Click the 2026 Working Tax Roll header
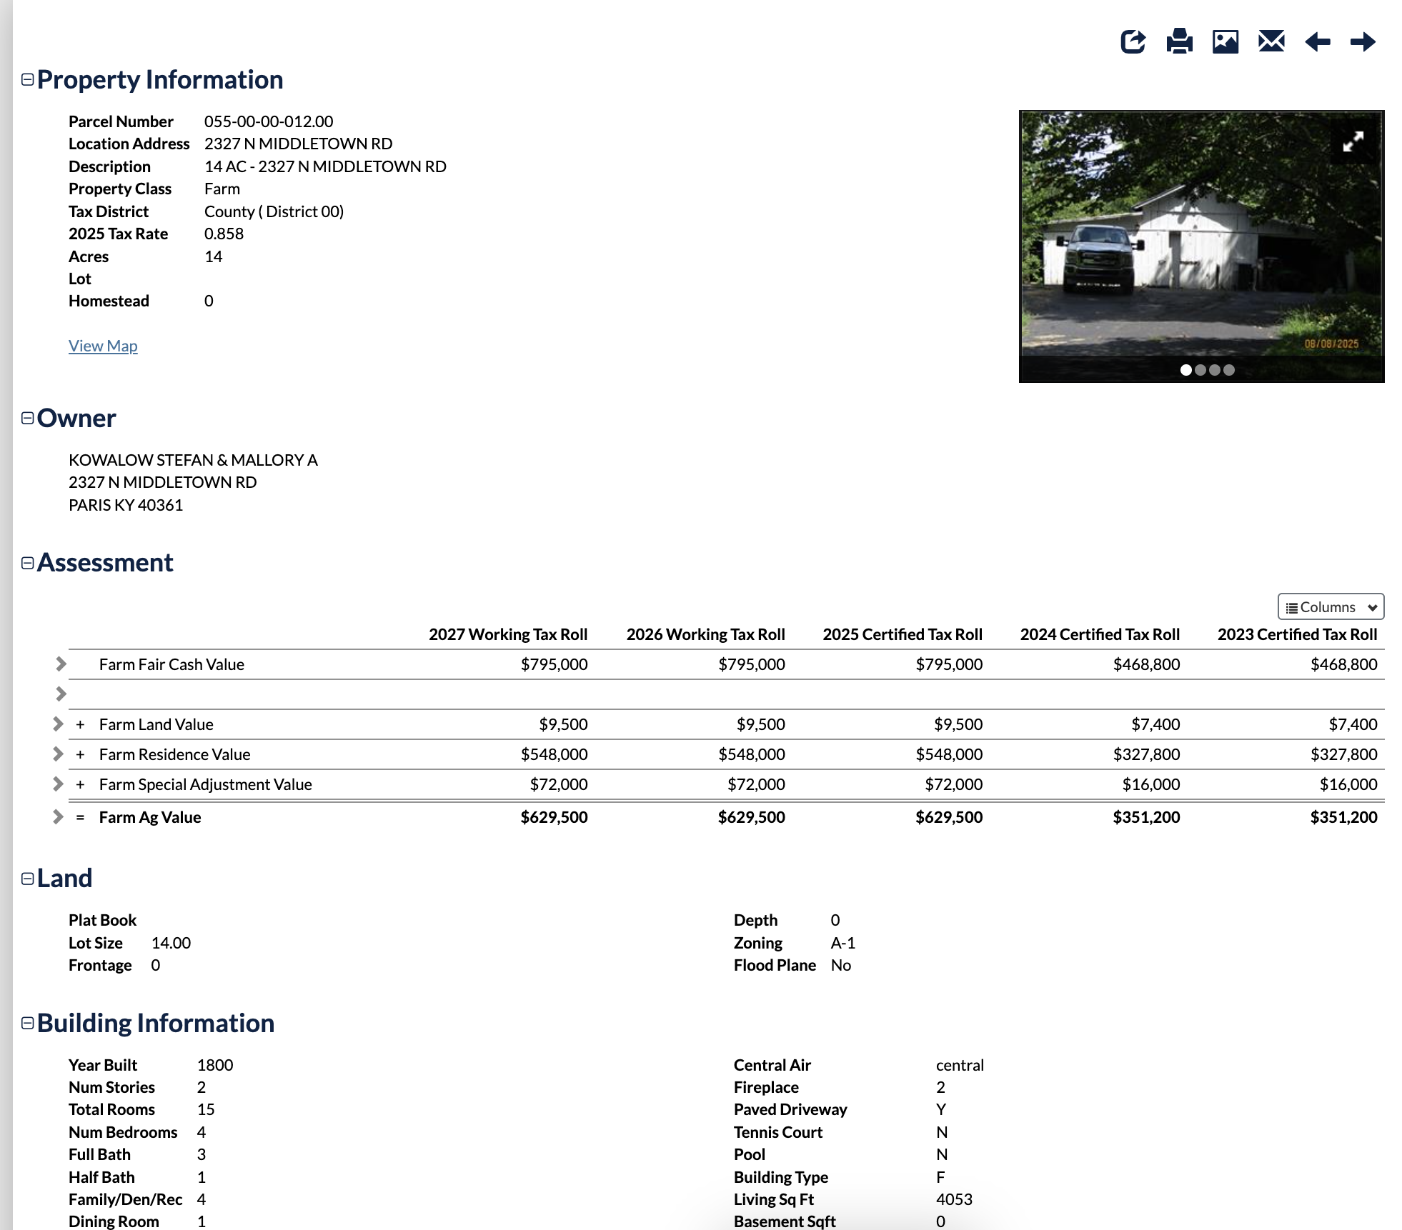1402x1230 pixels. click(706, 634)
